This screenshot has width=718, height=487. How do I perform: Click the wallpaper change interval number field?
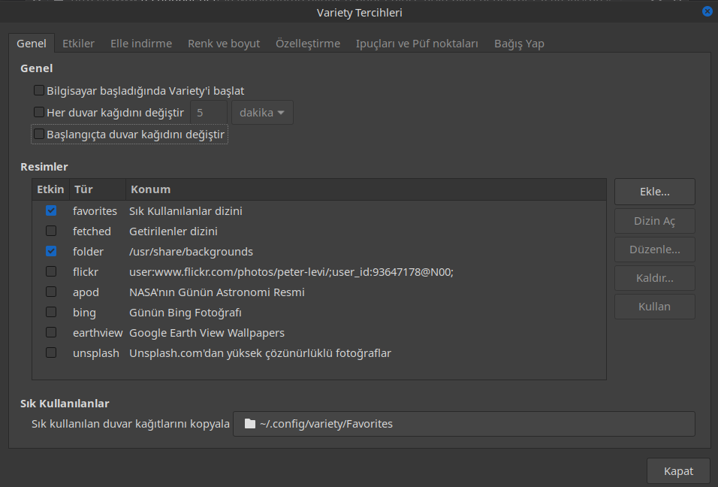coord(207,113)
